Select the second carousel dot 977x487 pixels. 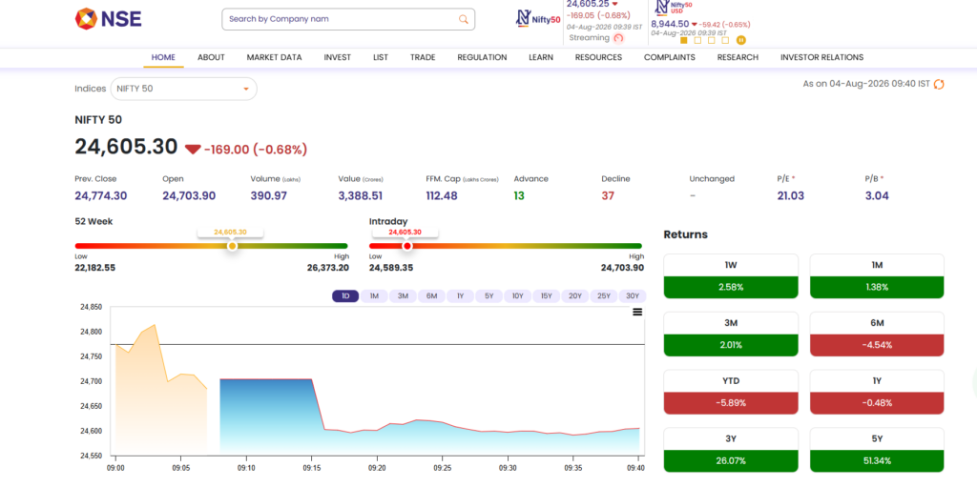click(697, 40)
